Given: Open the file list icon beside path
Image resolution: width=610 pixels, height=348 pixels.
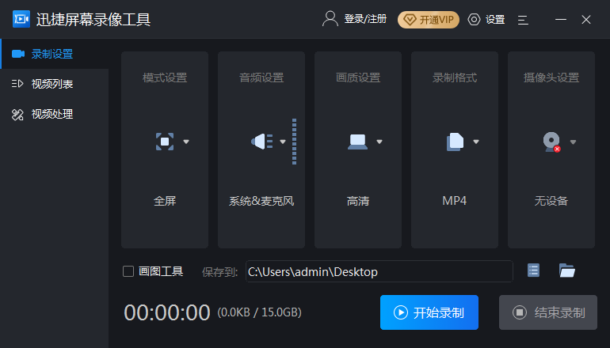Looking at the screenshot, I should coord(533,270).
